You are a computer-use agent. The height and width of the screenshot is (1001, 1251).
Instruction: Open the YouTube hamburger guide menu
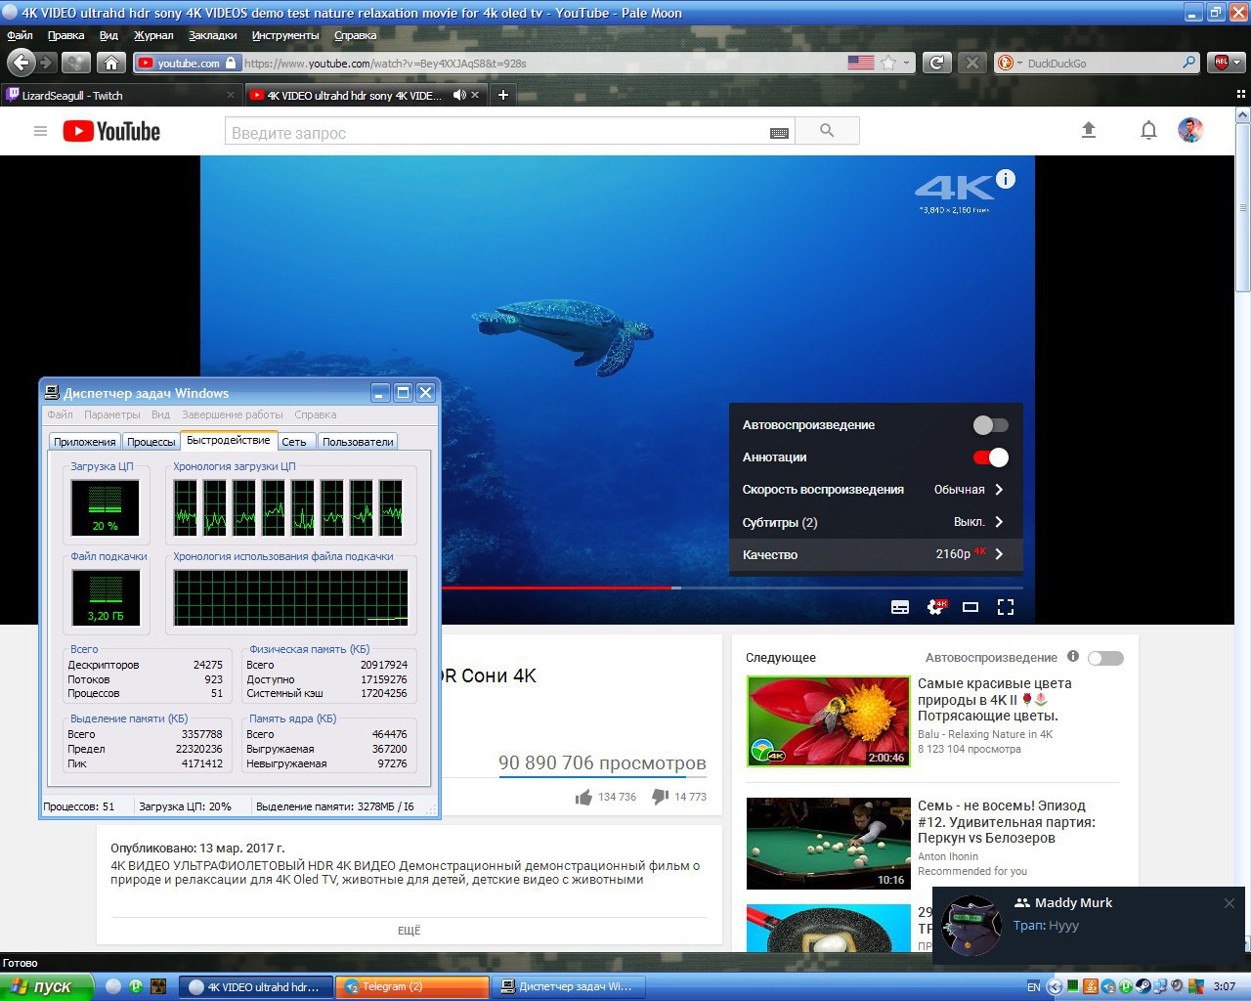coord(40,131)
